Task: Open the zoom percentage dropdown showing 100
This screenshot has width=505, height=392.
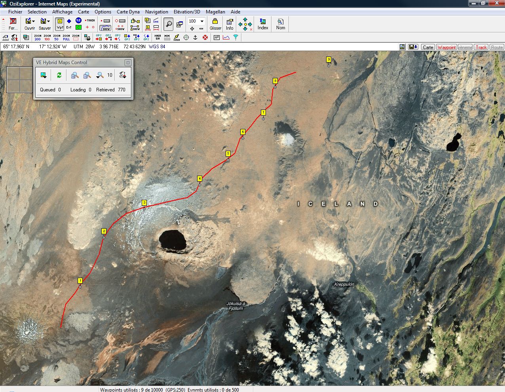Action: coord(202,21)
